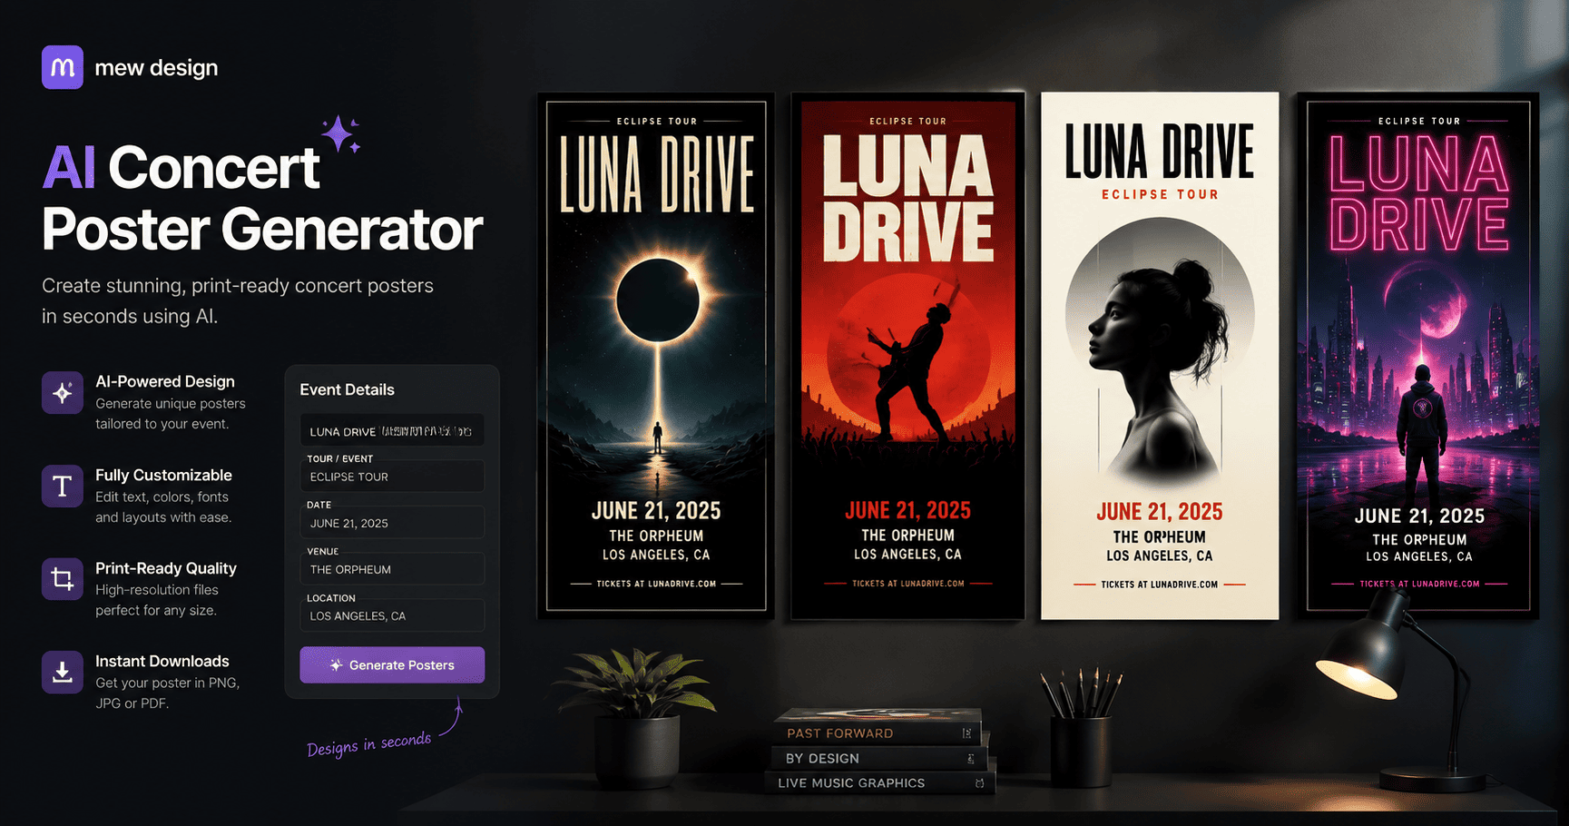Focus the ECLIPSE TOUR event field
Viewport: 1569px width, 826px height.
[x=392, y=477]
